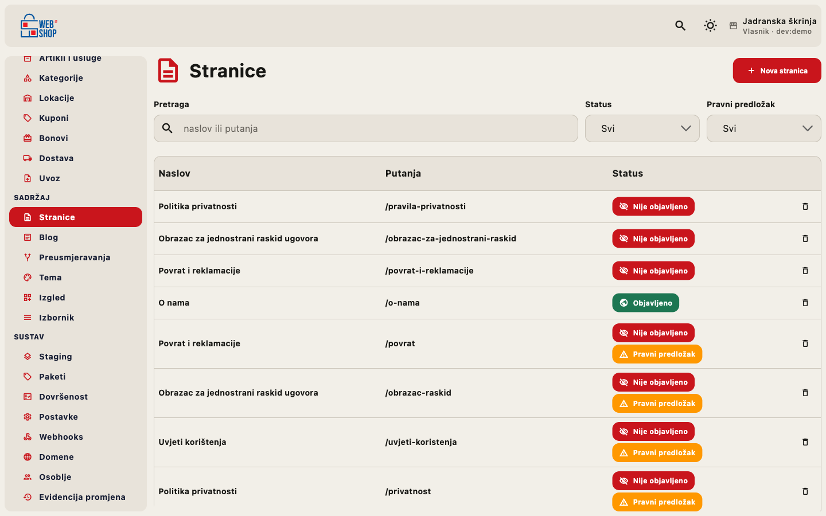Open Domene in the sidebar
Image resolution: width=826 pixels, height=516 pixels.
76,457
